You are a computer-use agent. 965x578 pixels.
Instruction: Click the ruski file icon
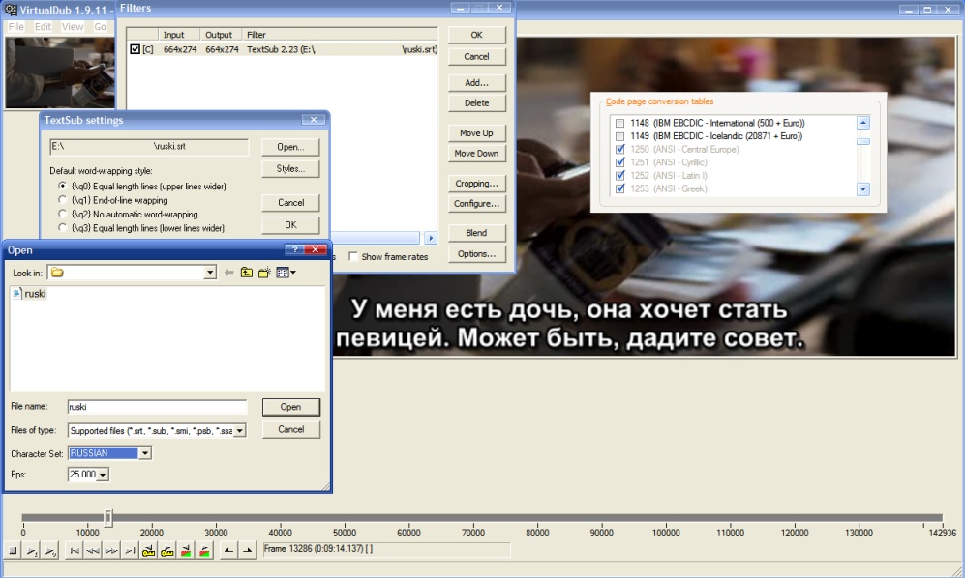pos(17,294)
